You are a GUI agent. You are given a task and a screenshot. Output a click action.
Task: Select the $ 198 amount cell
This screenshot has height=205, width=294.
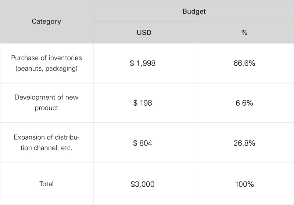pos(143,103)
